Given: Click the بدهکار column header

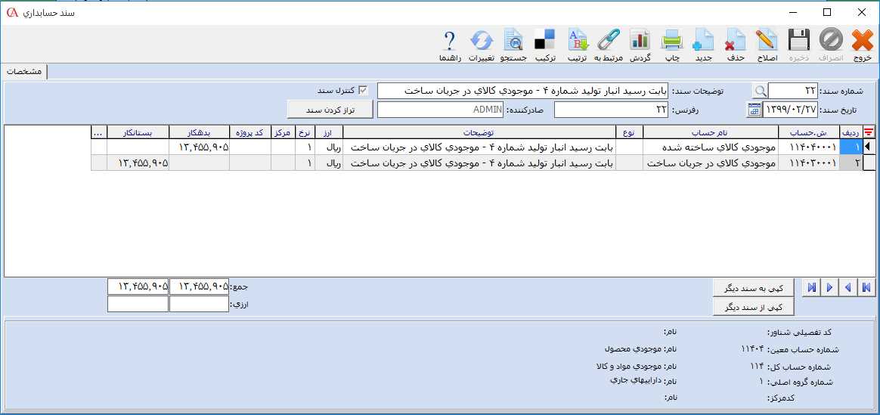Looking at the screenshot, I should (200, 132).
